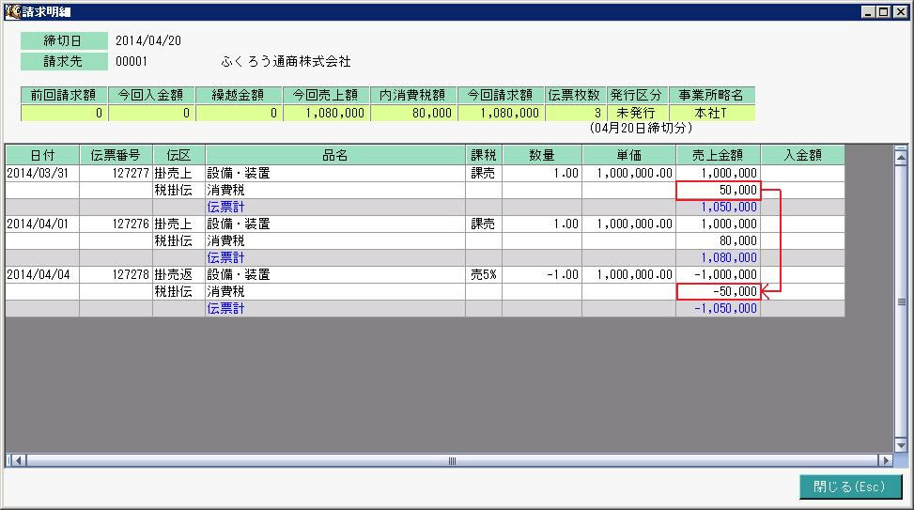Screen dimensions: 914x510
Task: Click the app icon in title bar
Action: click(x=13, y=11)
